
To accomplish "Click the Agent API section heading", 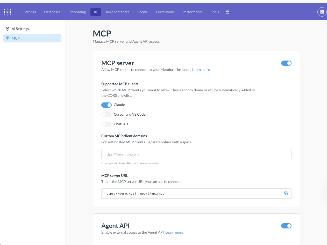I will (x=116, y=226).
